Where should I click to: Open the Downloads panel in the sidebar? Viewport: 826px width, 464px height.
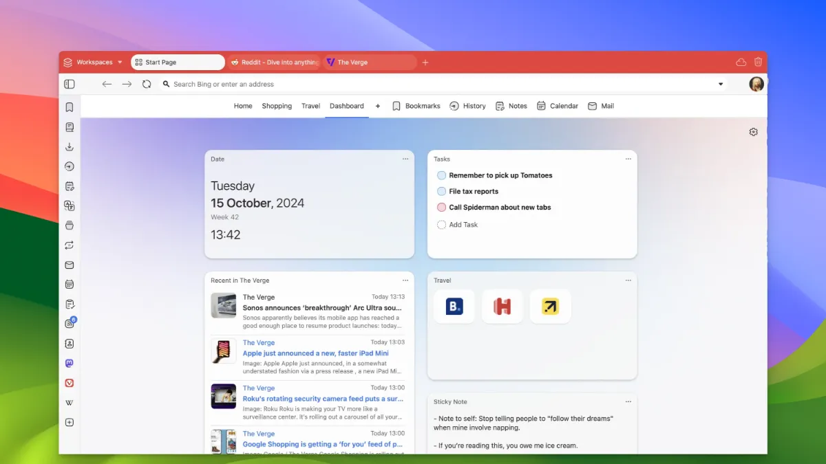(x=70, y=146)
